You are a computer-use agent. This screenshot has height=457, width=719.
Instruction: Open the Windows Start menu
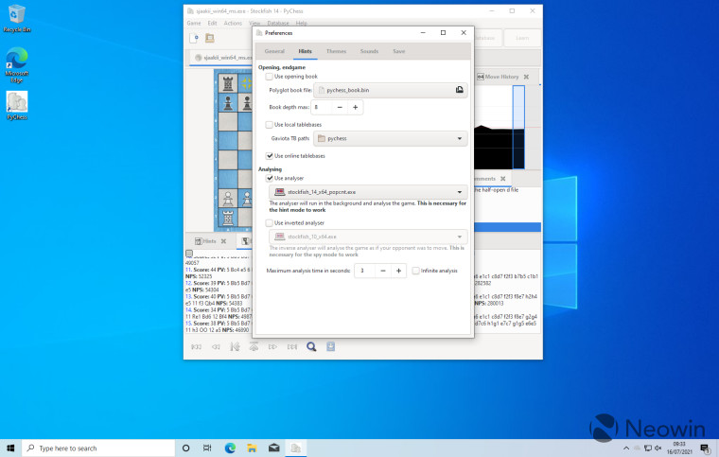[10, 448]
